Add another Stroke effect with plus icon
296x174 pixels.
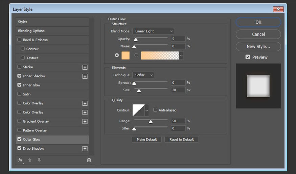coord(85,67)
